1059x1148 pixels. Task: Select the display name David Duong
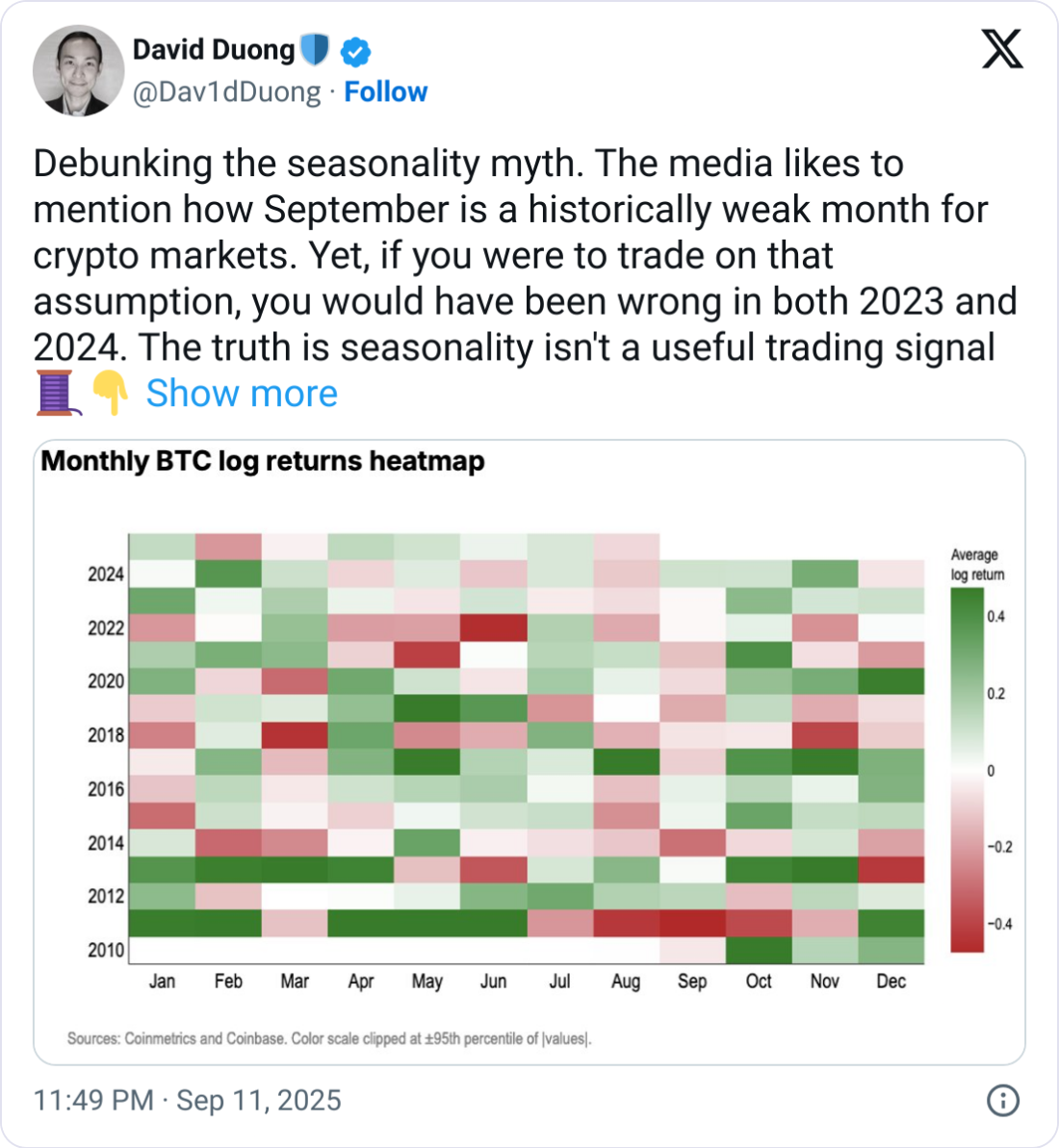(x=212, y=51)
